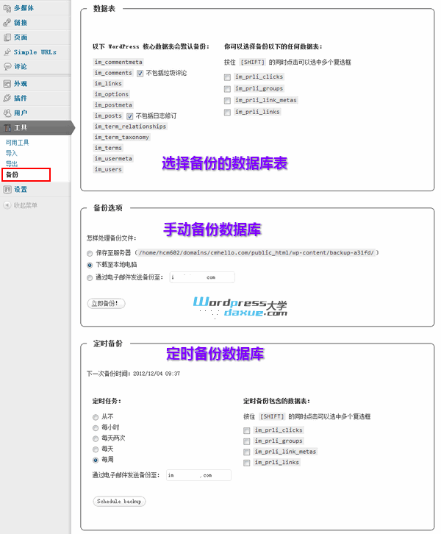This screenshot has height=534, width=441.
Task: Click the im_users table name
Action: (x=108, y=169)
